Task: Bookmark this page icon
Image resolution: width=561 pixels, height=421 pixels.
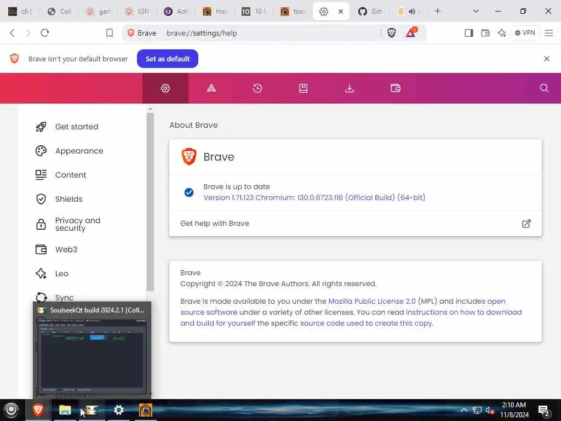Action: click(x=110, y=33)
